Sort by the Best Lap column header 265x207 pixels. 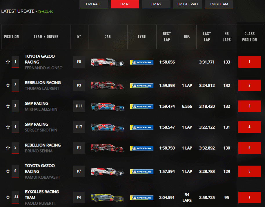[x=167, y=37]
